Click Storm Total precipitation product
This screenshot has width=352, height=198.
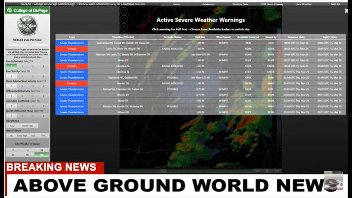pyautogui.click(x=28, y=126)
